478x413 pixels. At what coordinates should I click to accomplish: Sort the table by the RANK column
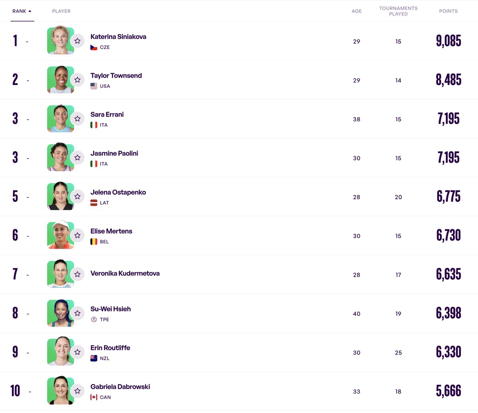click(x=19, y=11)
